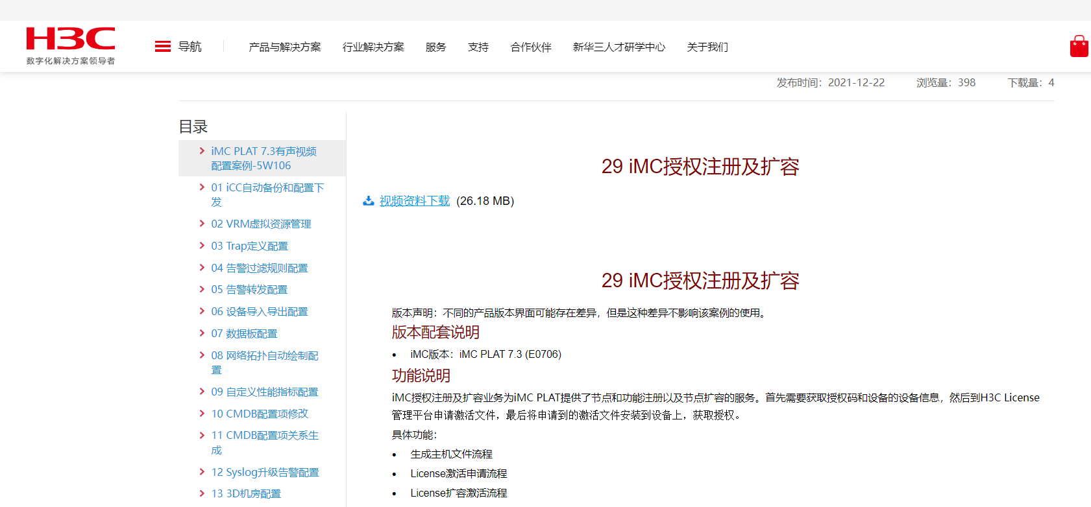Open 02 VRM虚拟资源管理 chapter
This screenshot has height=507, width=1091.
click(x=261, y=224)
